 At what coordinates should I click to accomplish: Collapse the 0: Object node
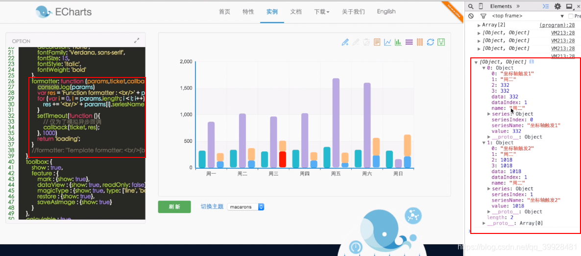(484, 68)
